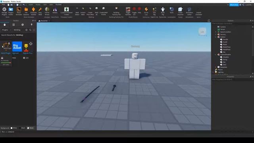Switch to the TEST ribbon tab
This screenshot has width=254, height=143.
45,5
